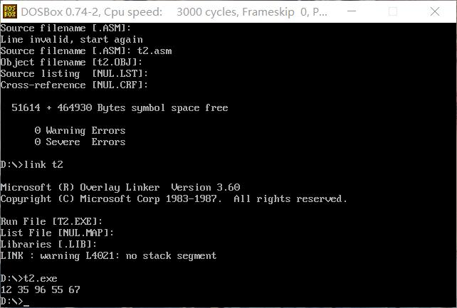Click the "Libraries [.LIB]:" line
This screenshot has width=457, height=308.
49,245
